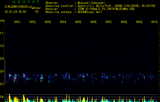Click the A504HB(yagi 4el) antenna value
The image size is (160, 102).
[x=90, y=12]
